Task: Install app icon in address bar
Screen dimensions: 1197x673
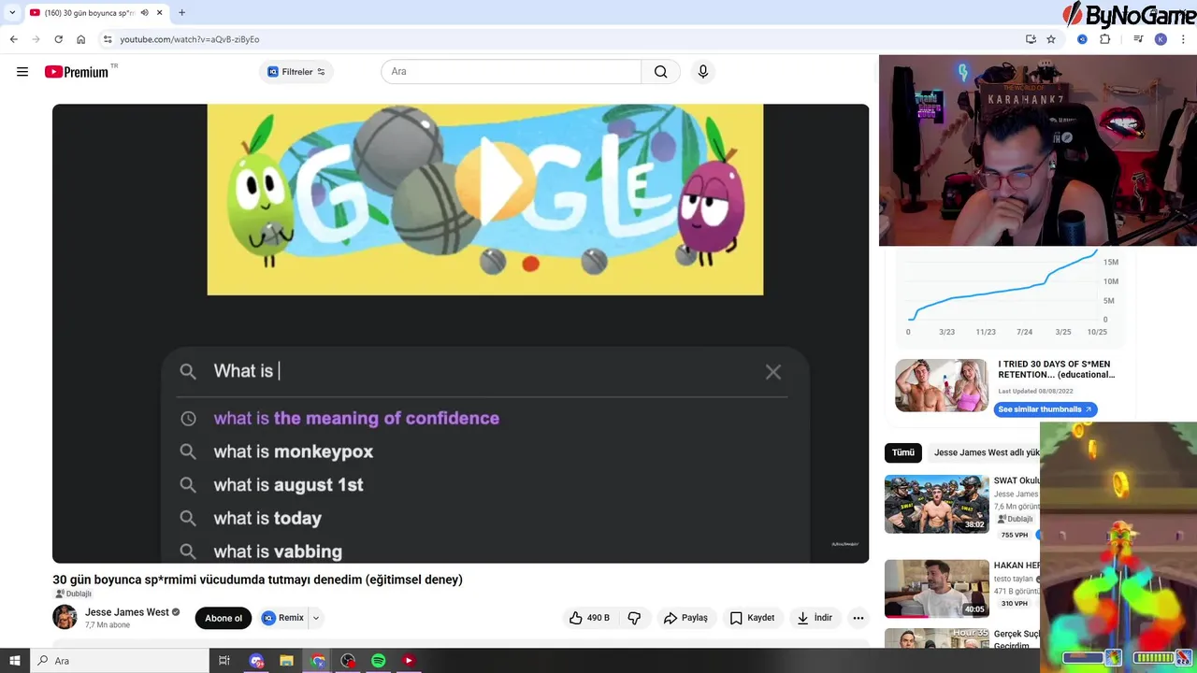Action: click(x=1031, y=39)
